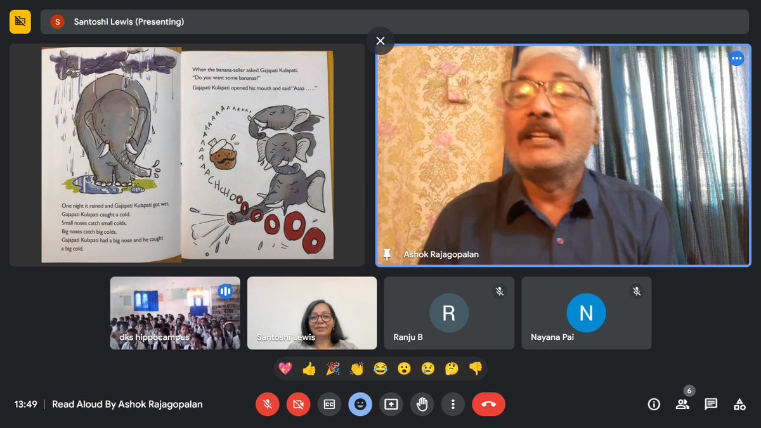Select Nayana Pai participant tile
This screenshot has width=761, height=428.
587,313
